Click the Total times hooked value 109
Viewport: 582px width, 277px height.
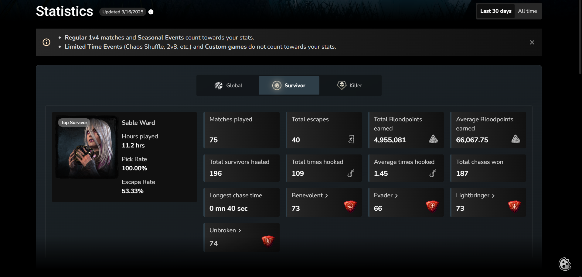pos(298,174)
